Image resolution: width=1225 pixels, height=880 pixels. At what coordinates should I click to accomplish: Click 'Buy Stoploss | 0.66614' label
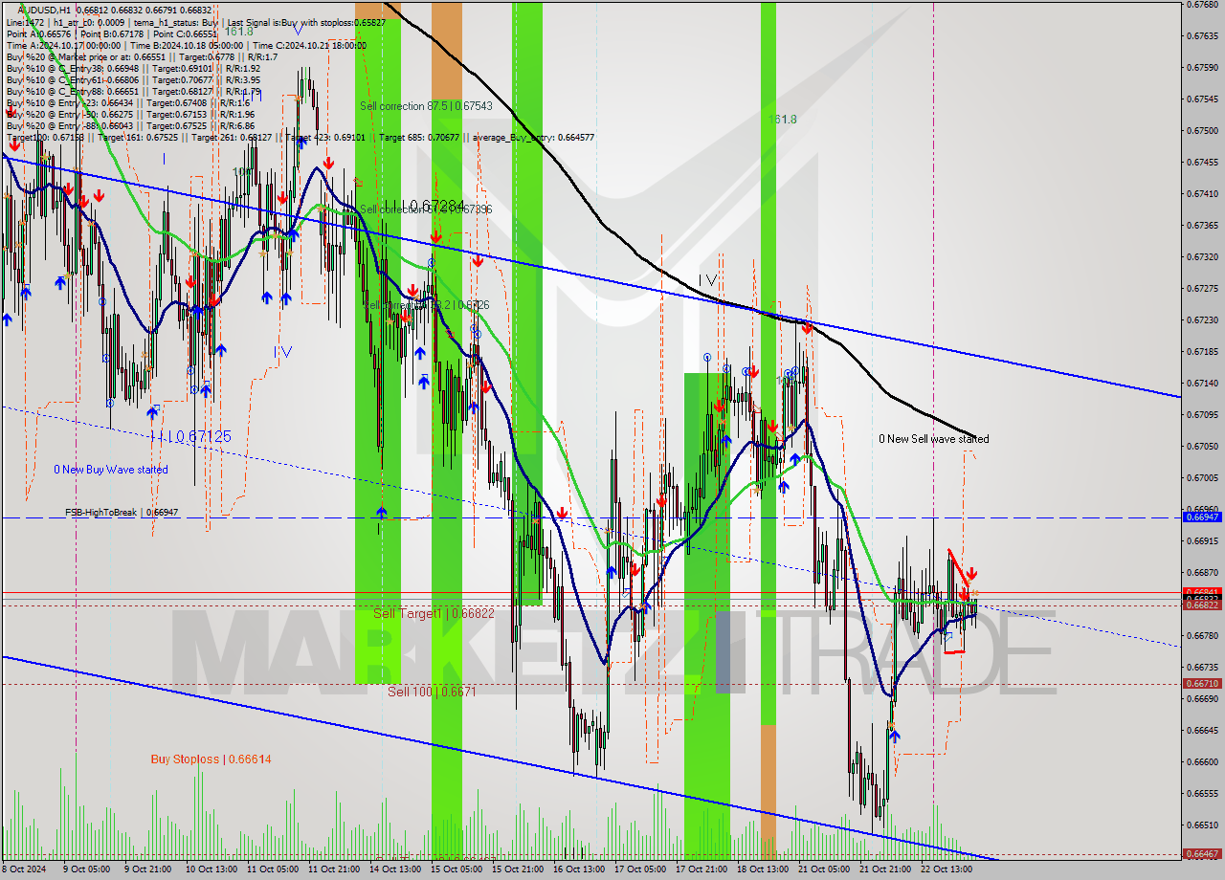click(211, 759)
